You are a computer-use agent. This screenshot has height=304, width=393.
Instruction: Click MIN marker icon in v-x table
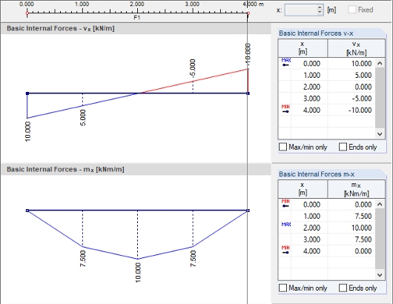click(285, 109)
